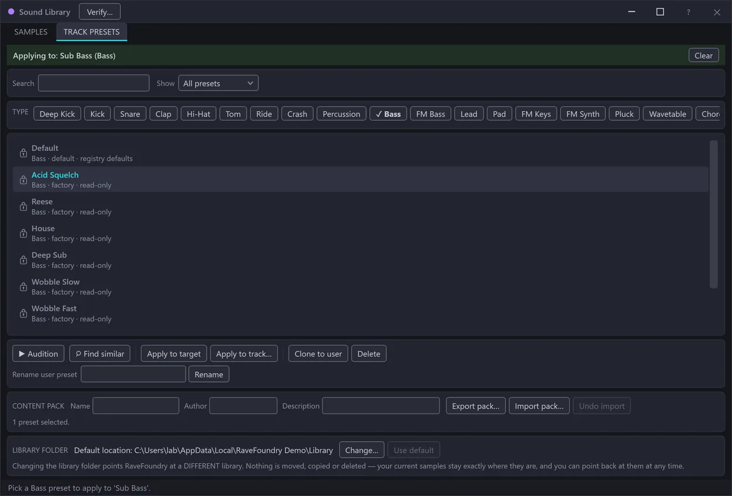Viewport: 732px width, 496px height.
Task: Click the Rename button
Action: pos(209,374)
